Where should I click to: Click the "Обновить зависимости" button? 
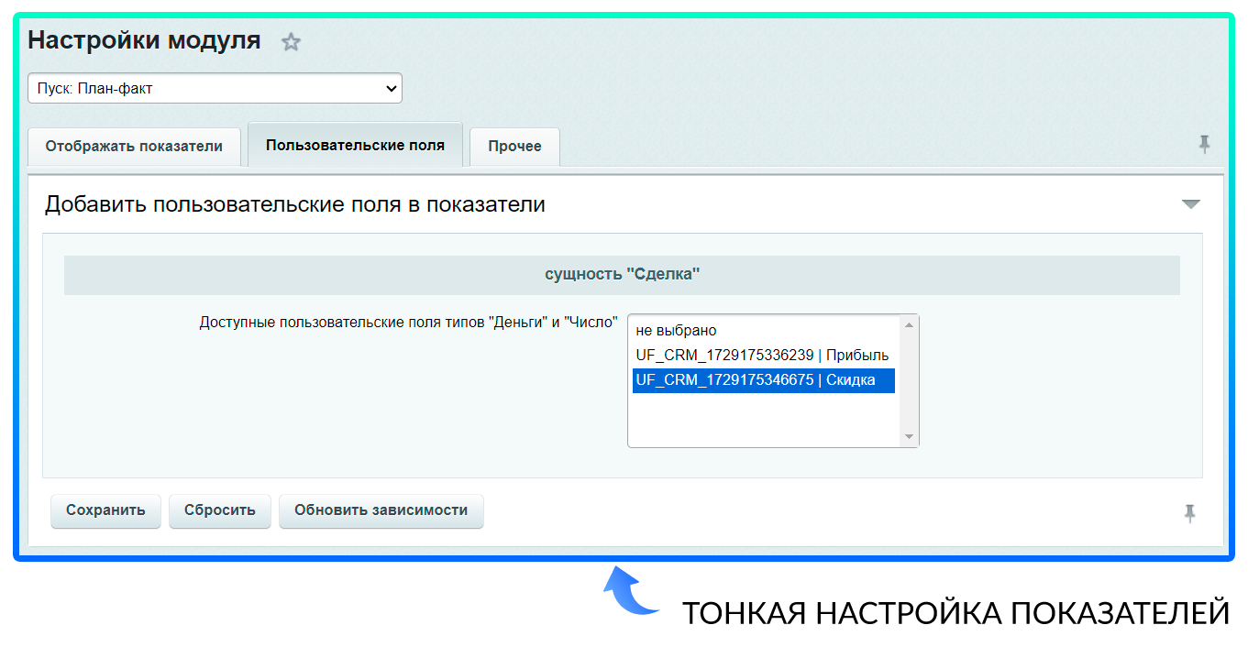[381, 510]
